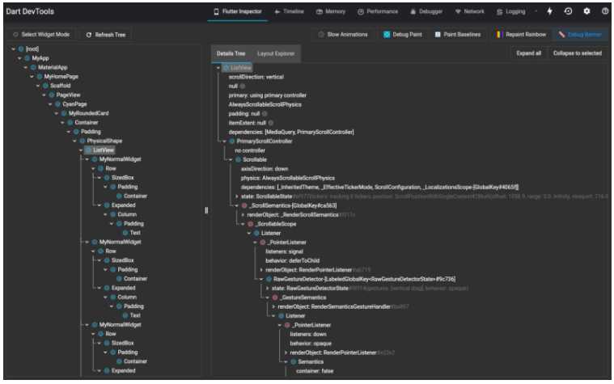The width and height of the screenshot is (614, 384).
Task: Toggle Paint Baselines
Action: 458,35
